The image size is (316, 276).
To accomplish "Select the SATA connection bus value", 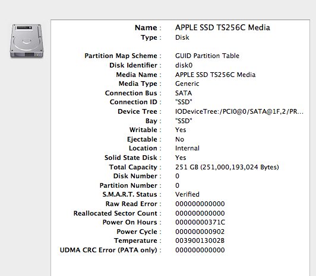I will pyautogui.click(x=184, y=93).
